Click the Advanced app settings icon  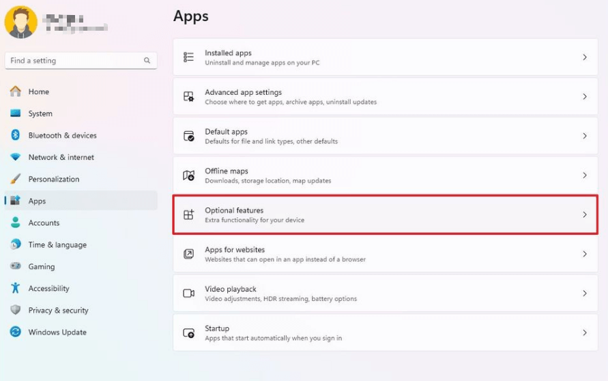[x=189, y=97]
